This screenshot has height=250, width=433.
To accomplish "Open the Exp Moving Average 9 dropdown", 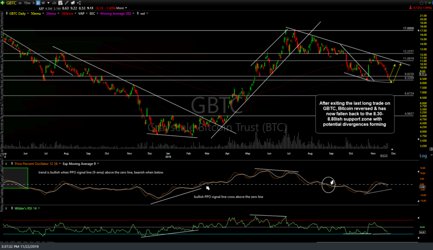I will point(98,164).
